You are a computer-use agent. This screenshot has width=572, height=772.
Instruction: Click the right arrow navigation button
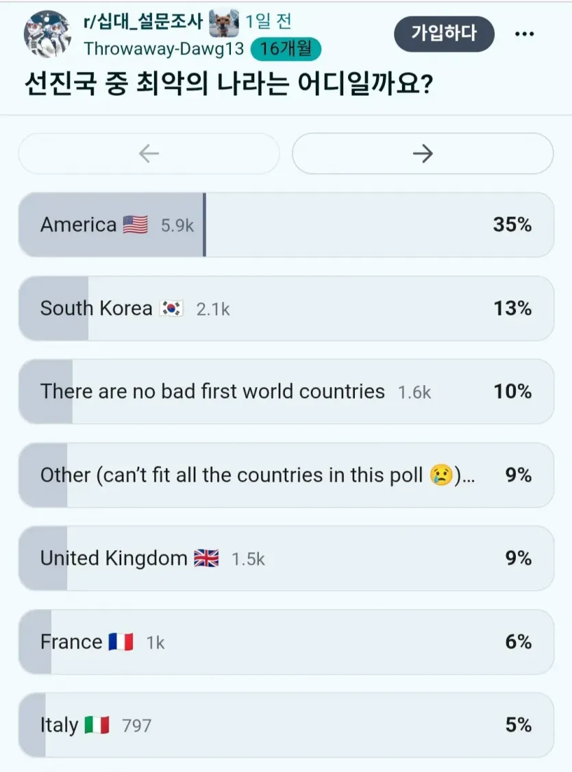[423, 153]
